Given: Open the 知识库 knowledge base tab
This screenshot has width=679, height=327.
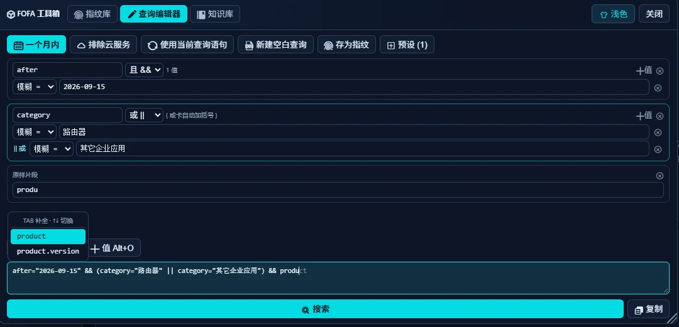Looking at the screenshot, I should [215, 14].
